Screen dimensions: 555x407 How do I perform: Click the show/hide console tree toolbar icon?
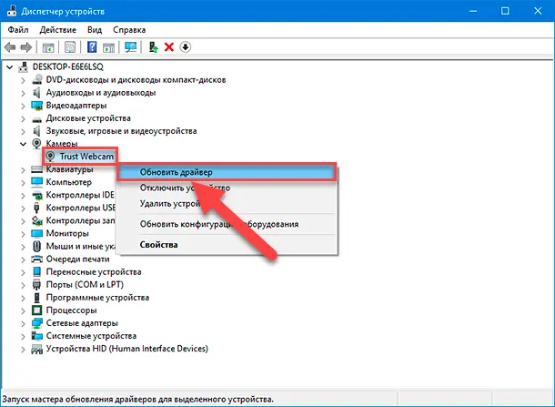point(47,46)
